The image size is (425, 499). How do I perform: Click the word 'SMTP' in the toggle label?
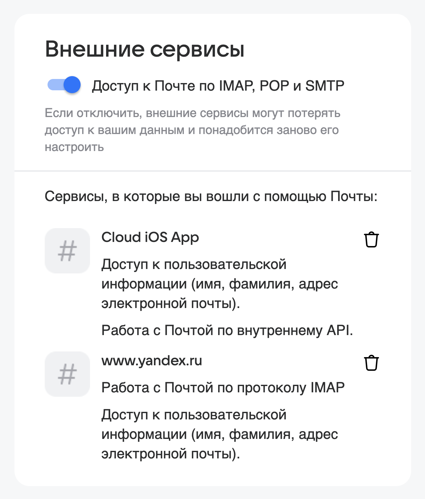pos(325,86)
